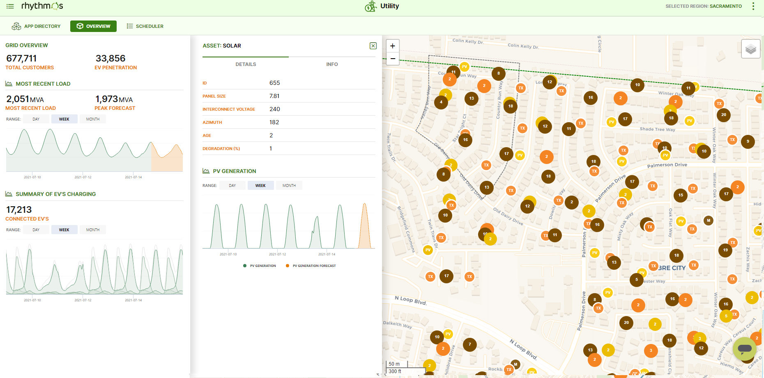Click the Overview button
The width and height of the screenshot is (764, 378).
(93, 26)
